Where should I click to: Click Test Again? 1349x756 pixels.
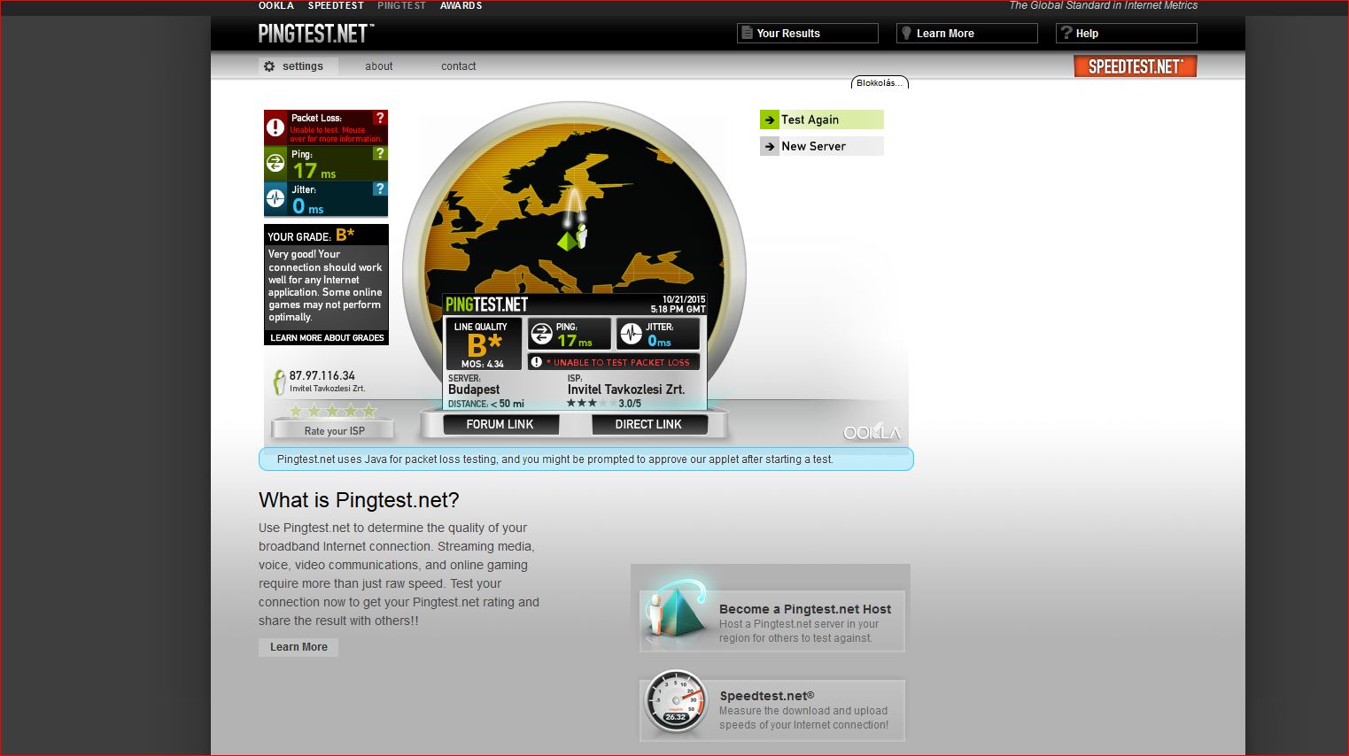[822, 120]
